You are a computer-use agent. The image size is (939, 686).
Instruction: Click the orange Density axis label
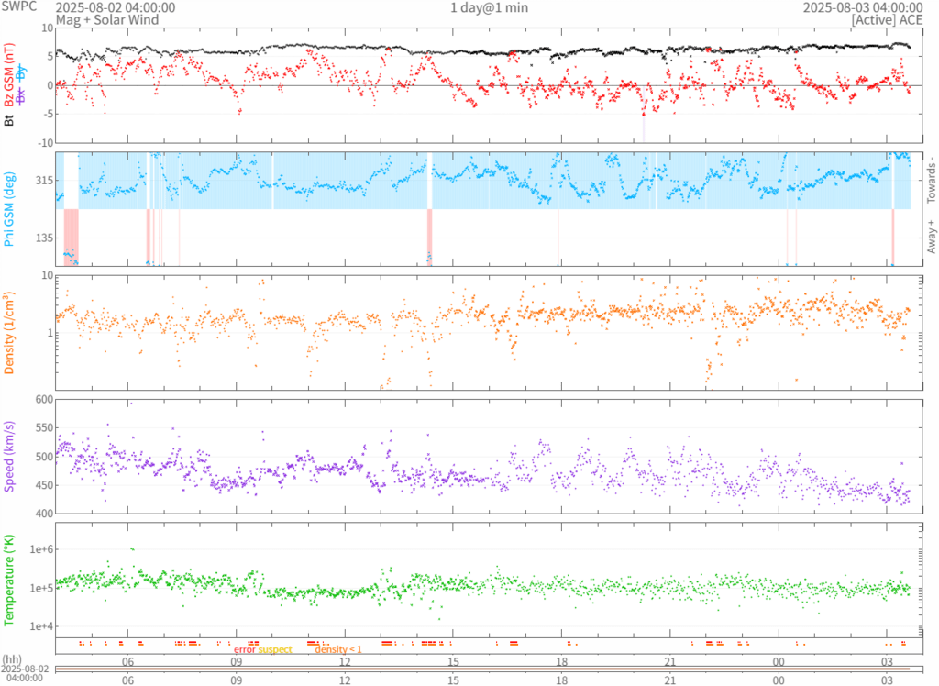click(x=9, y=332)
